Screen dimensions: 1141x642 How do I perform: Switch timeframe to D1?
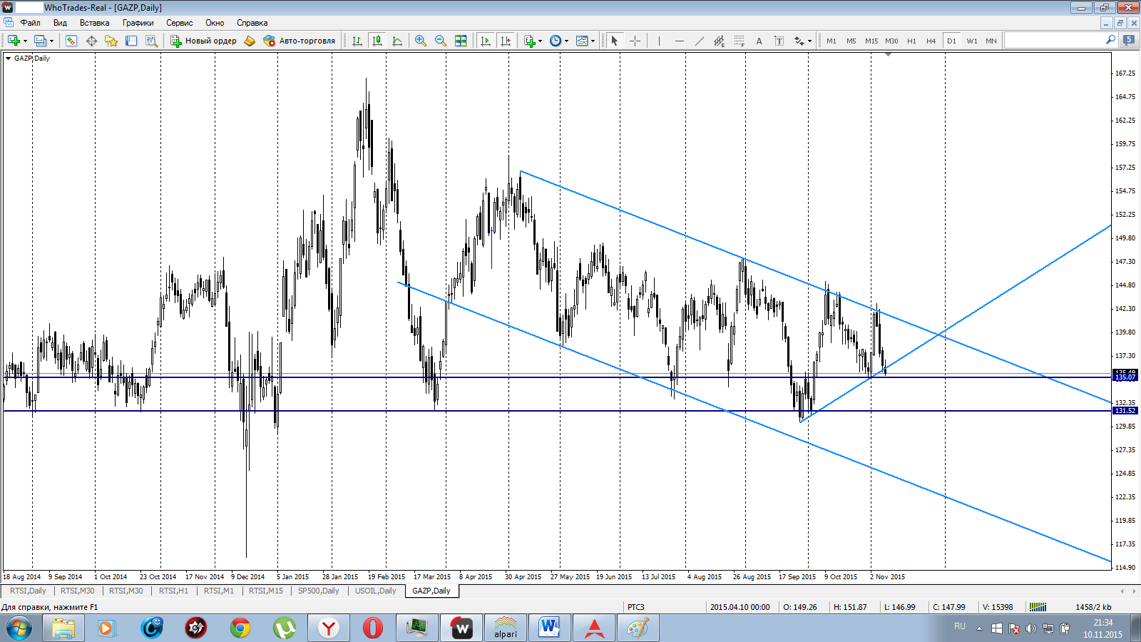pos(951,41)
